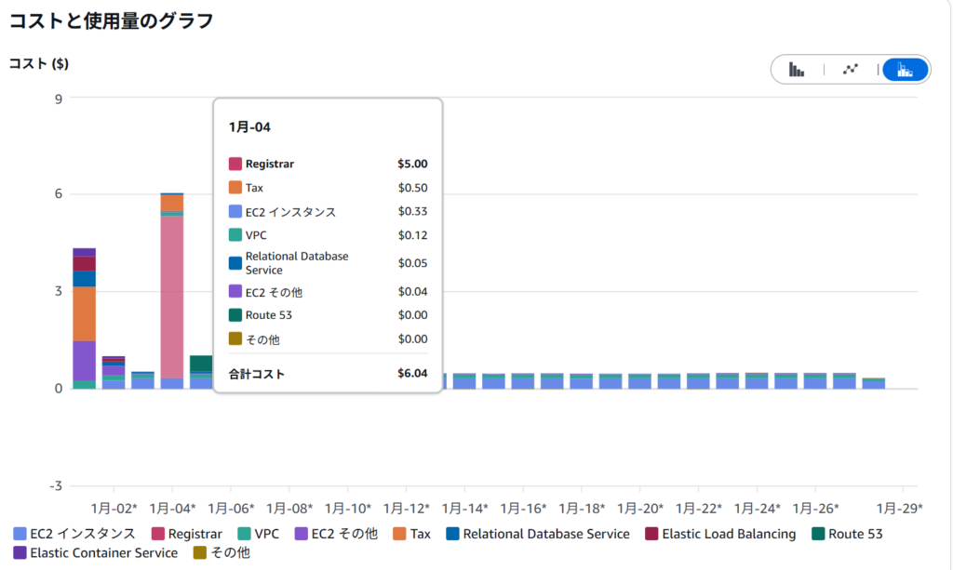953x570 pixels.
Task: Click the Registrar color swatch in bottom legend
Action: pos(158,535)
